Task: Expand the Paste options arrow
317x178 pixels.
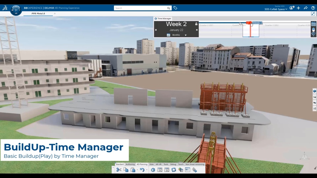Action: pos(137,170)
